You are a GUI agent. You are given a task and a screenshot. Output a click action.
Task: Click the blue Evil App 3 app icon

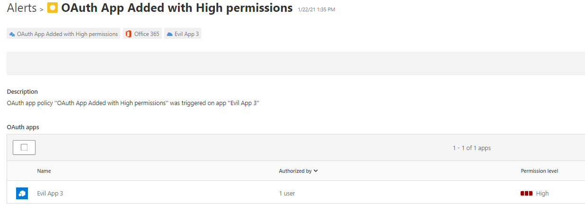(x=22, y=193)
